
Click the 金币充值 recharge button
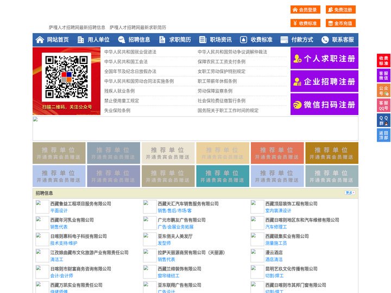340,23
